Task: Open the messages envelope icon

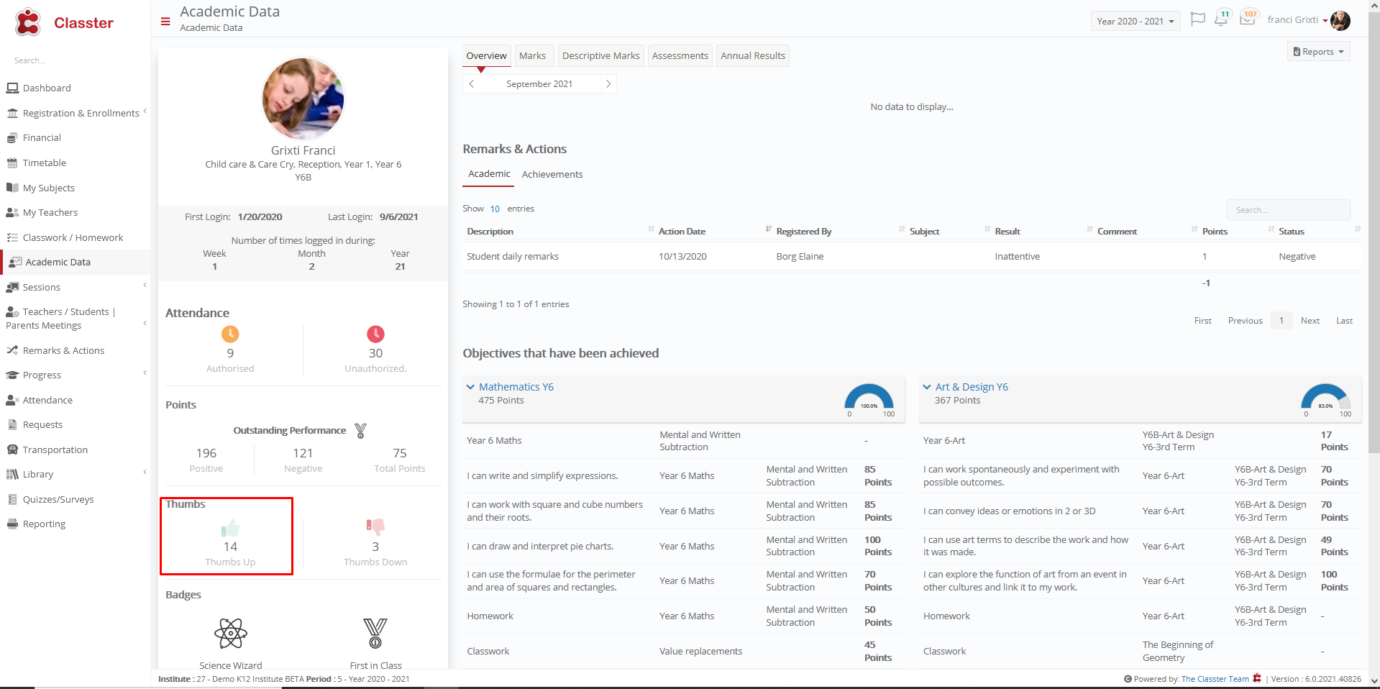Action: point(1248,19)
